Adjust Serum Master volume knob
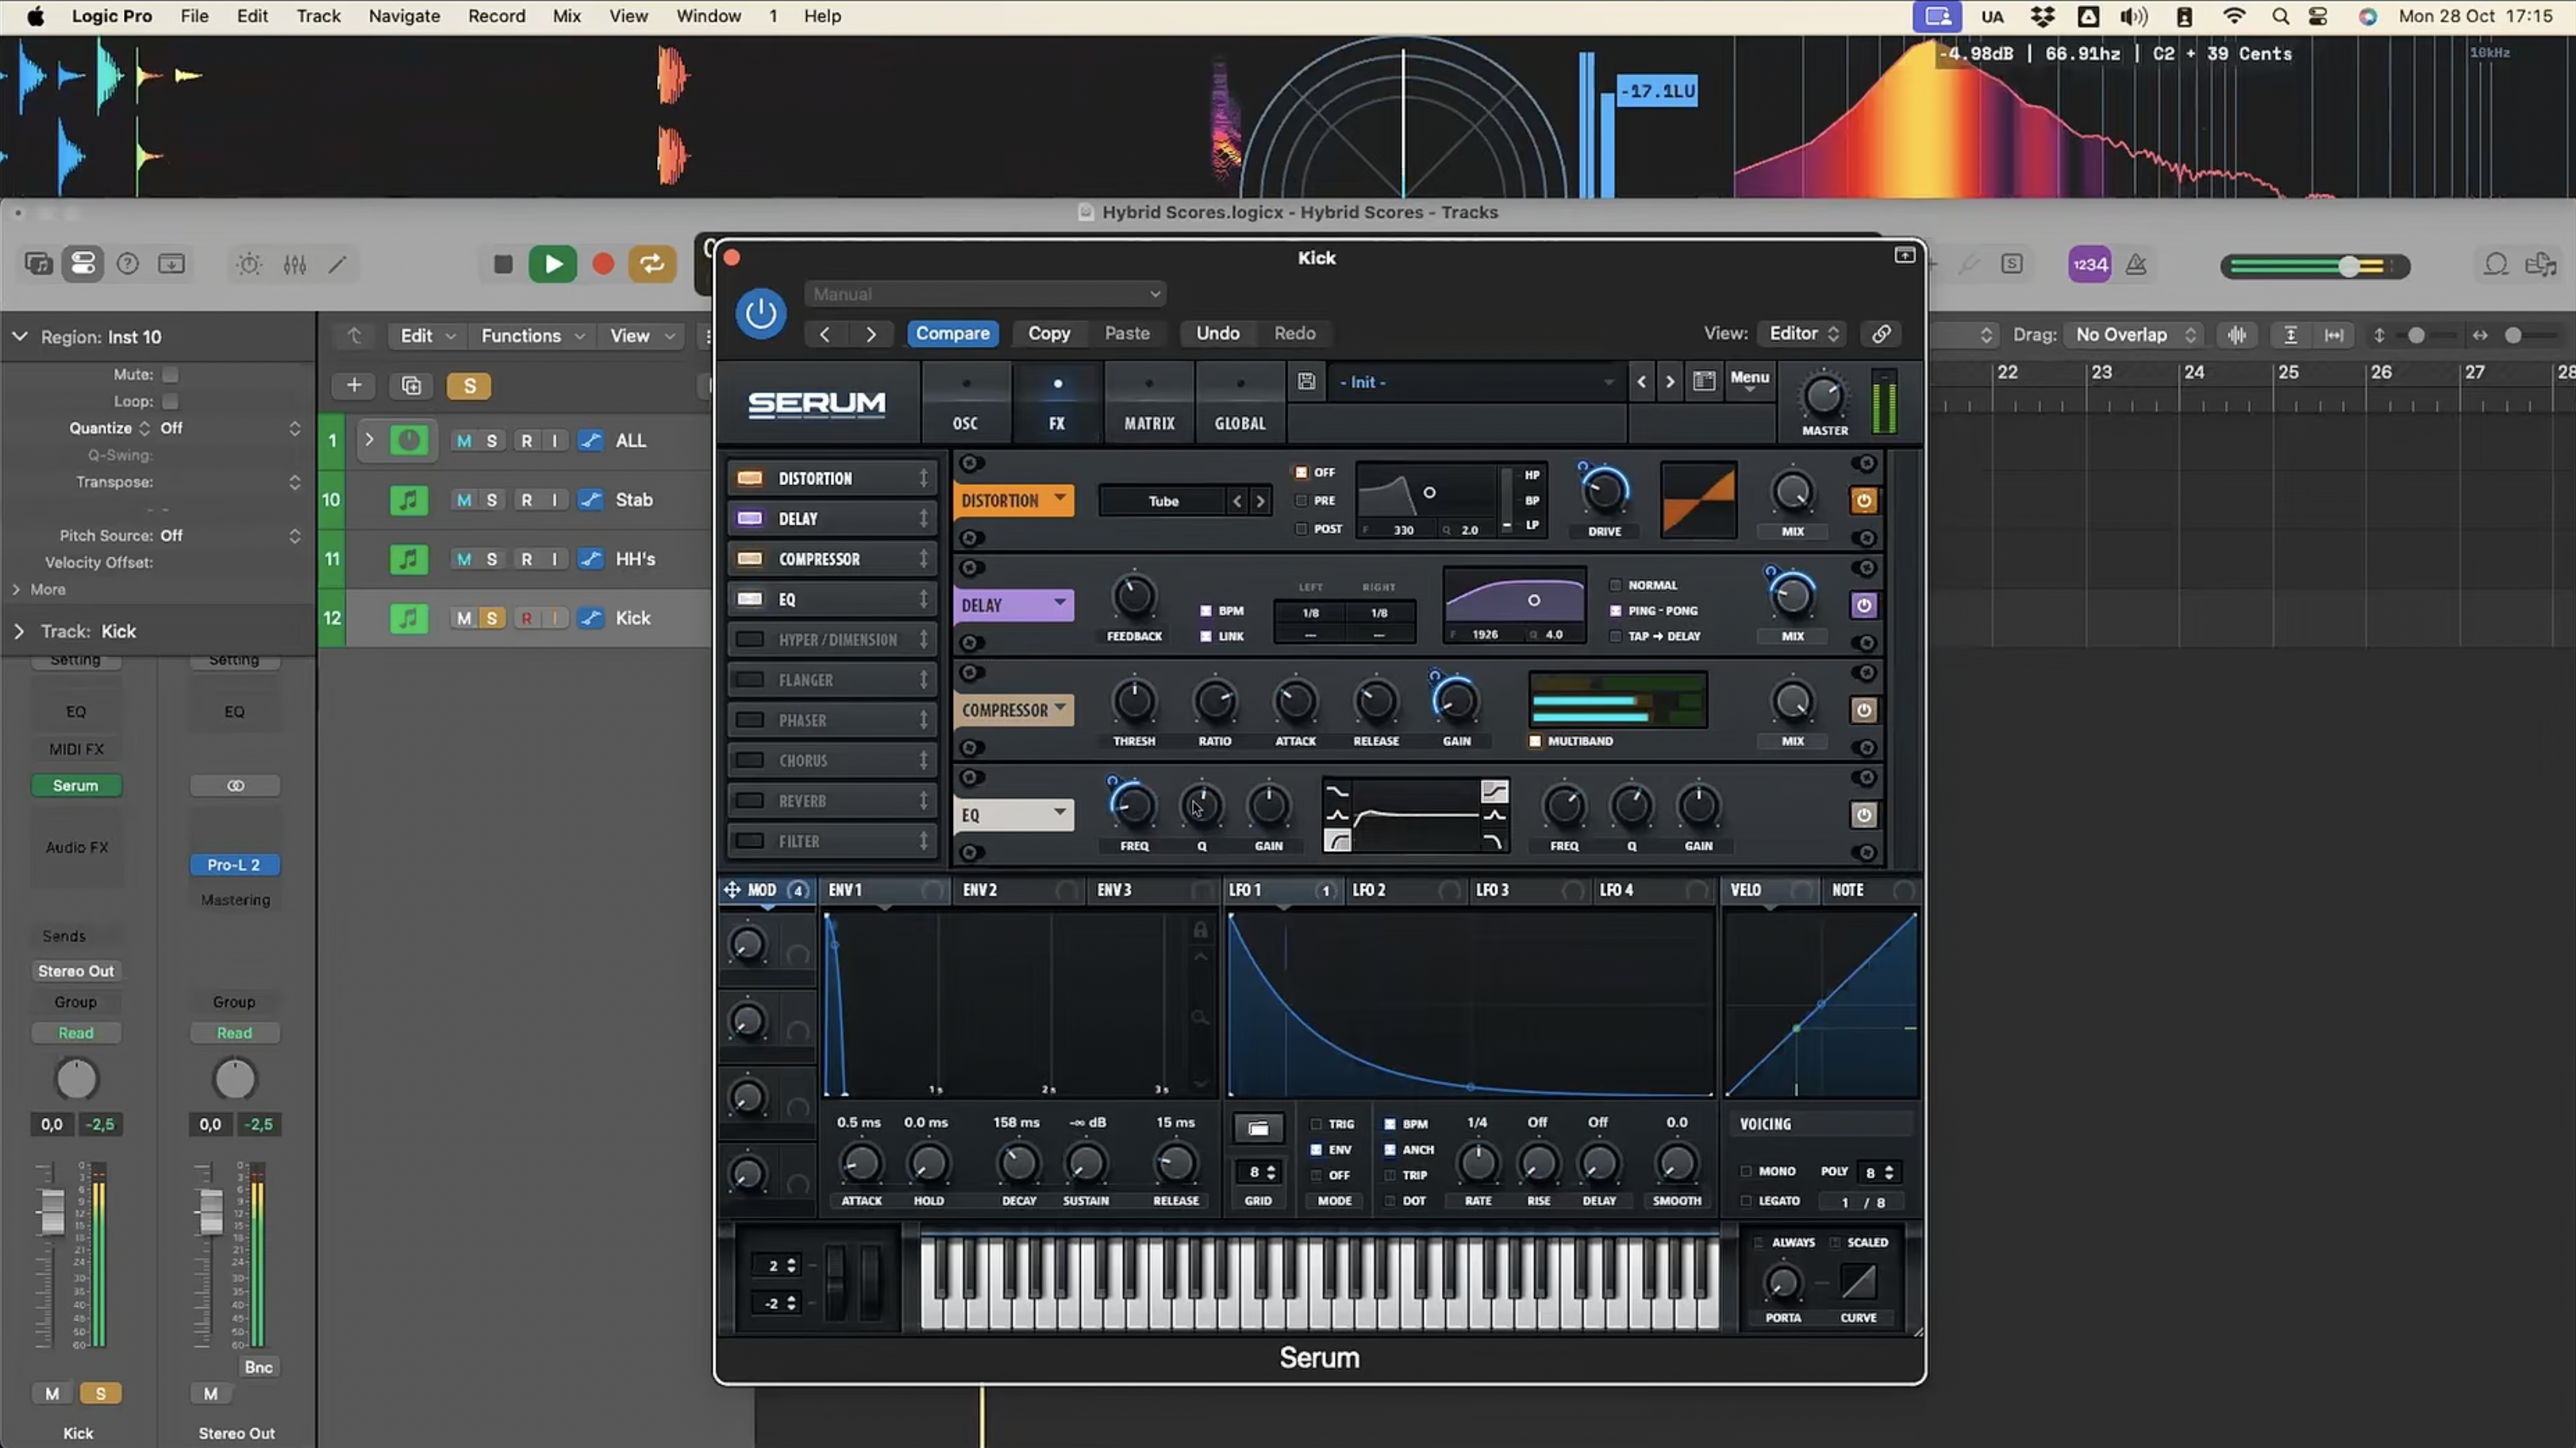 pyautogui.click(x=1823, y=397)
